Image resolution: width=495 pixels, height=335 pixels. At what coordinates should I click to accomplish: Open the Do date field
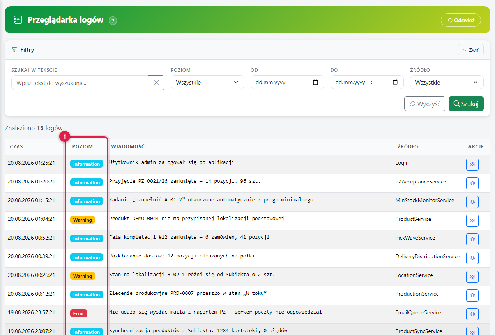point(367,83)
